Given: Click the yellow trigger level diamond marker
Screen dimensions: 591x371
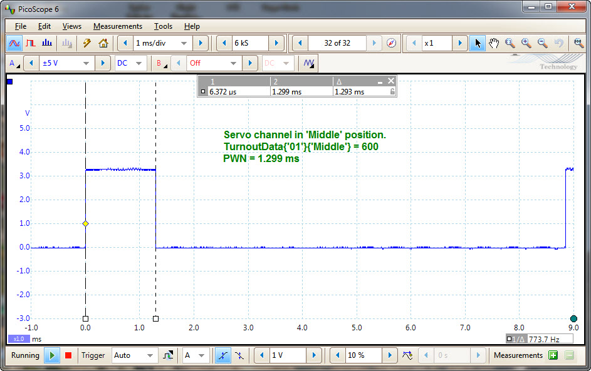Looking at the screenshot, I should pos(86,223).
